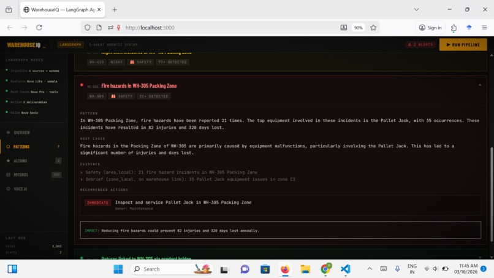The height and width of the screenshot is (278, 494).
Task: Go back with the browser back arrow
Action: pos(10,28)
